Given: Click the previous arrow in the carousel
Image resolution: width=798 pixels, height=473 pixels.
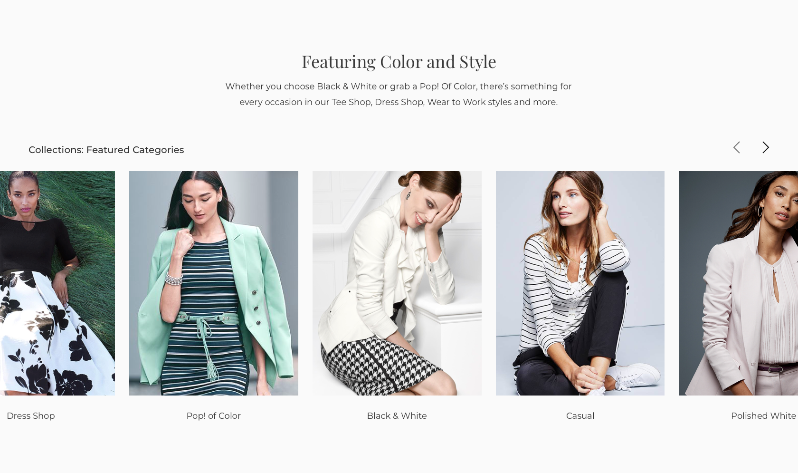Looking at the screenshot, I should tap(736, 147).
